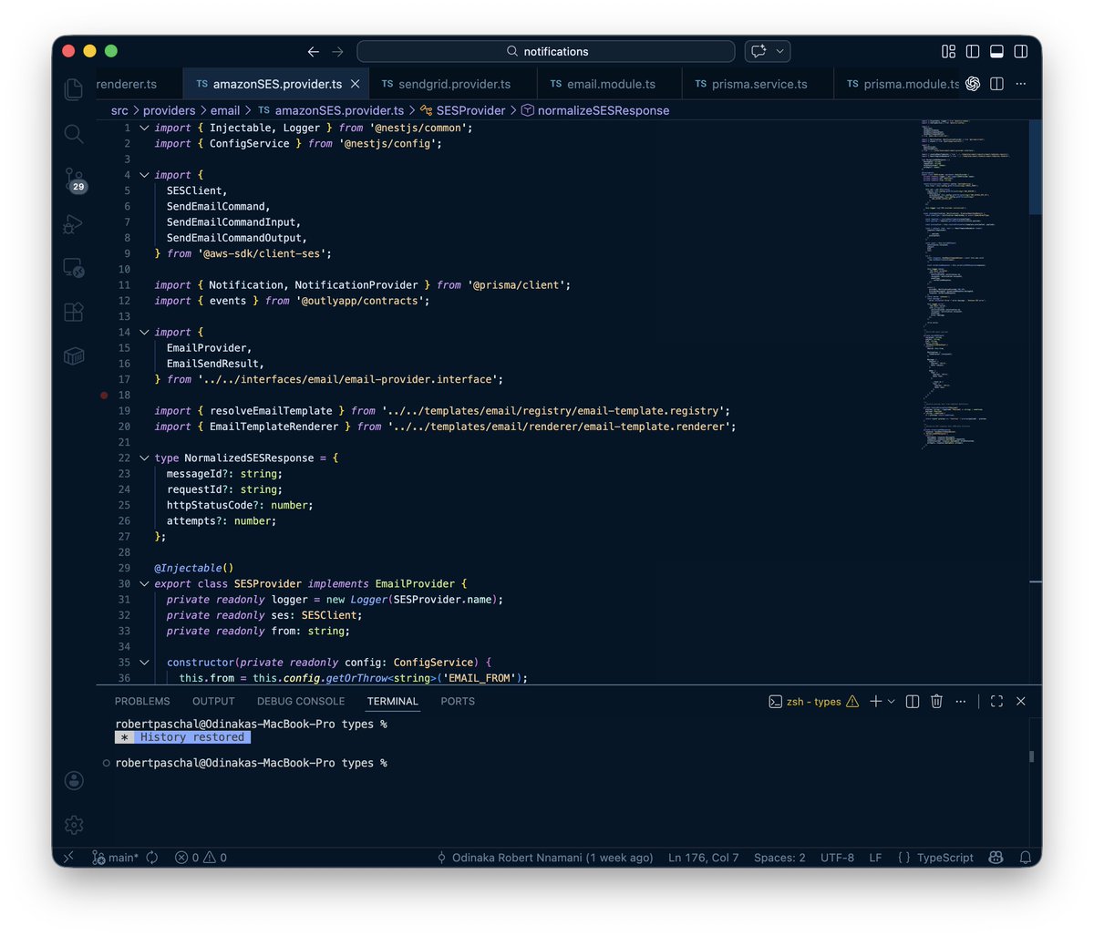Click the main* branch in status bar
1094x936 pixels.
click(x=116, y=858)
